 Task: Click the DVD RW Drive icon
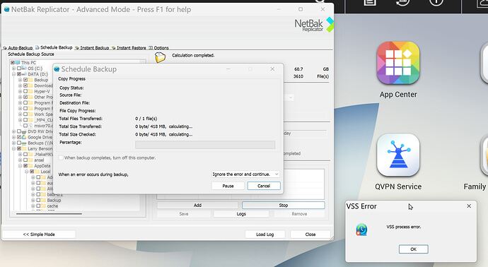[x=24, y=131]
